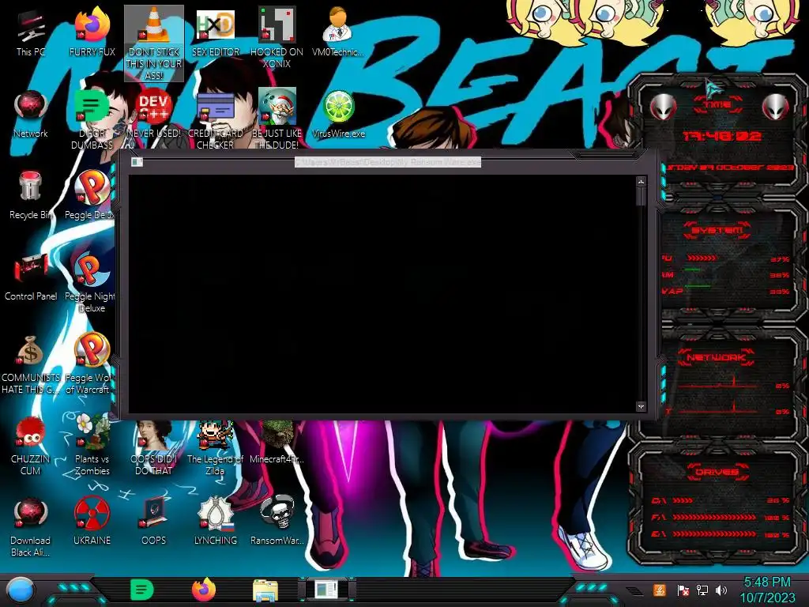Launch the UKRAINE radiation symbol shortcut
This screenshot has height=607, width=809.
92,522
